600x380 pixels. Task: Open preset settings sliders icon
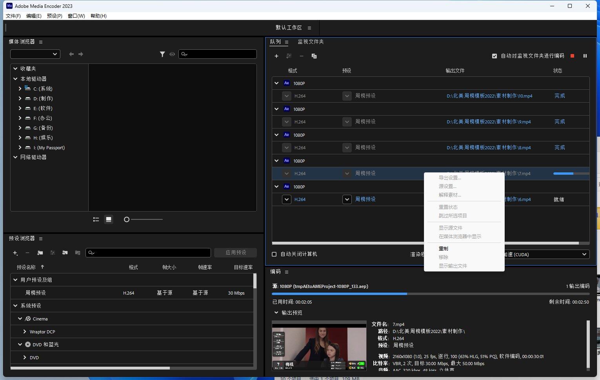53,253
